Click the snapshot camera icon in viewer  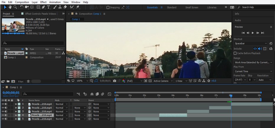(115, 81)
